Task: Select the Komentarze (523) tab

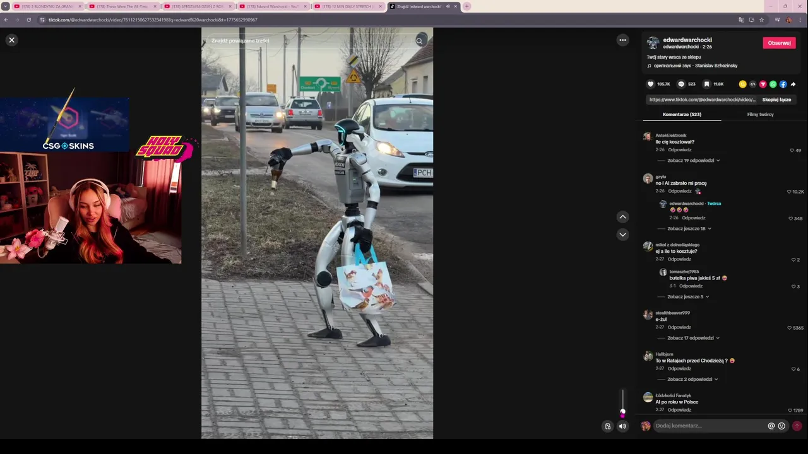Action: (x=682, y=114)
